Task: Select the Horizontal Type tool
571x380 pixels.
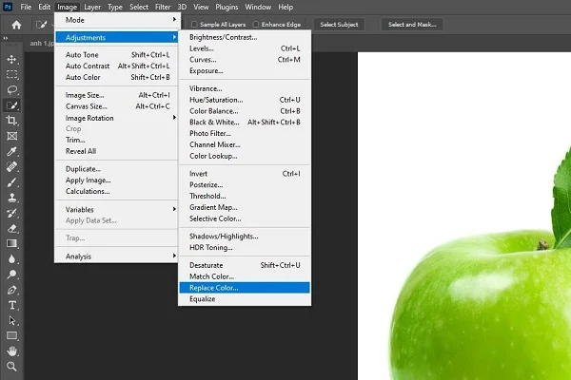Action: [x=13, y=305]
